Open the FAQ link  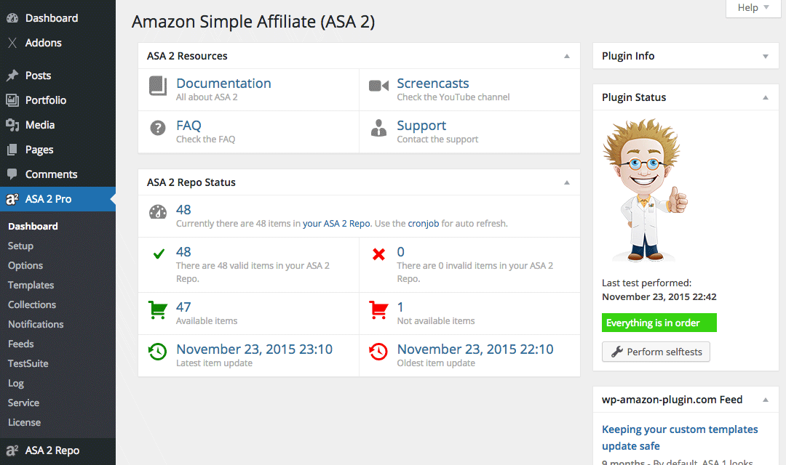188,125
